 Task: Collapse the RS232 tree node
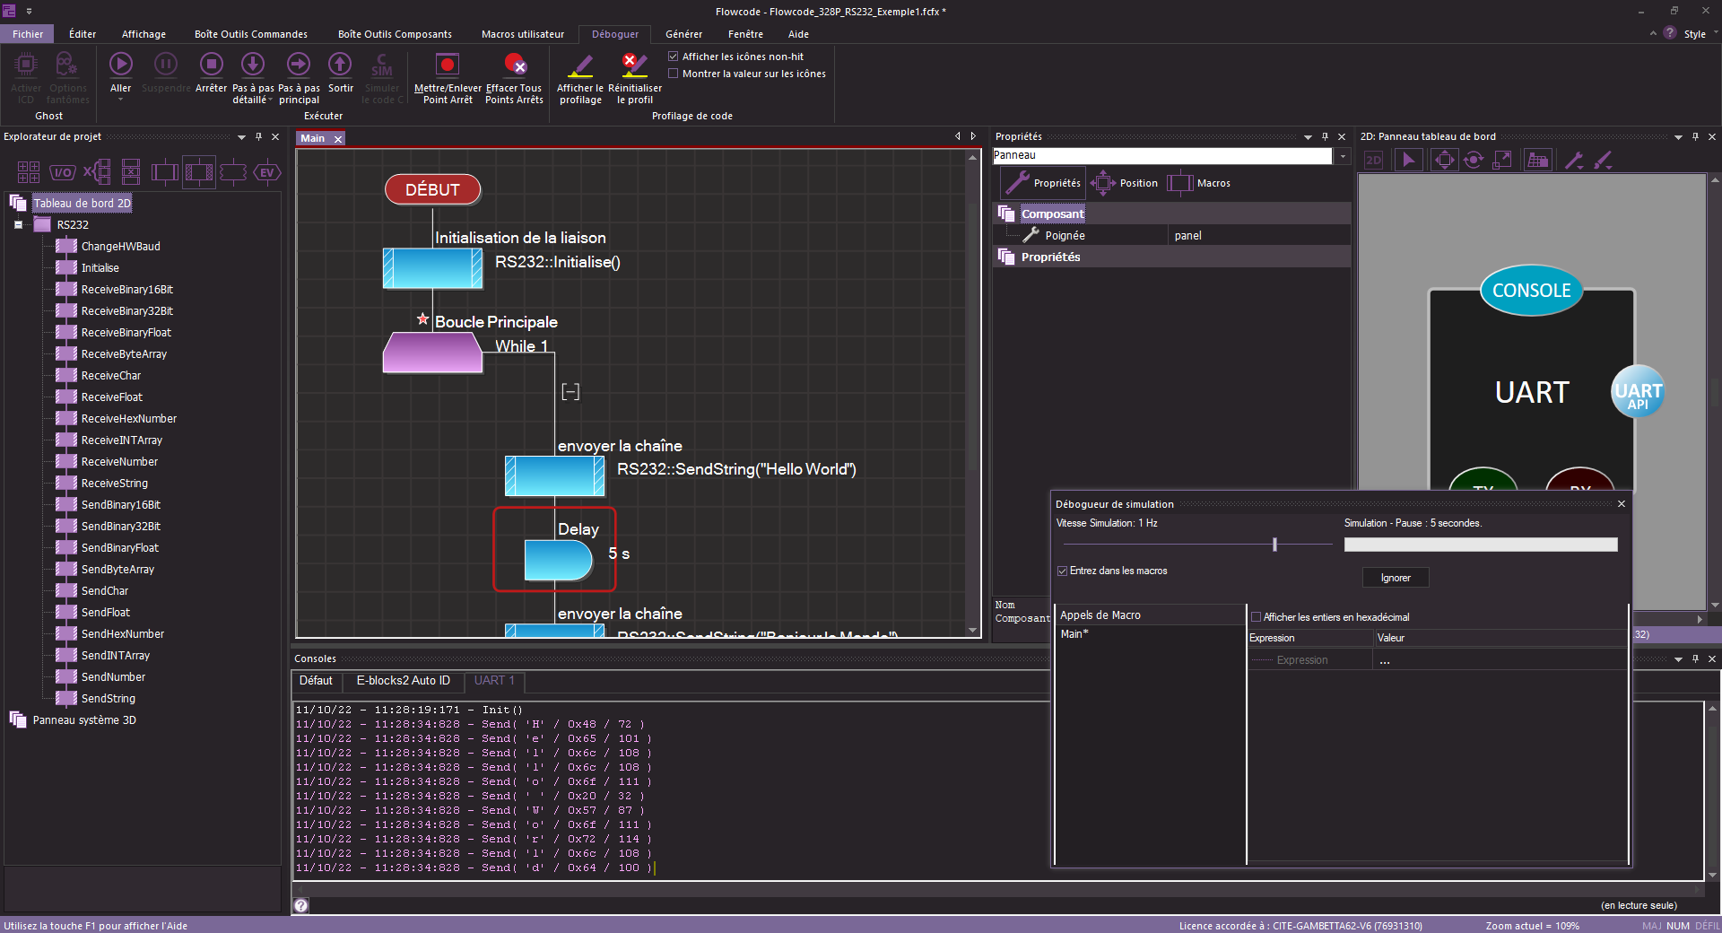[18, 225]
